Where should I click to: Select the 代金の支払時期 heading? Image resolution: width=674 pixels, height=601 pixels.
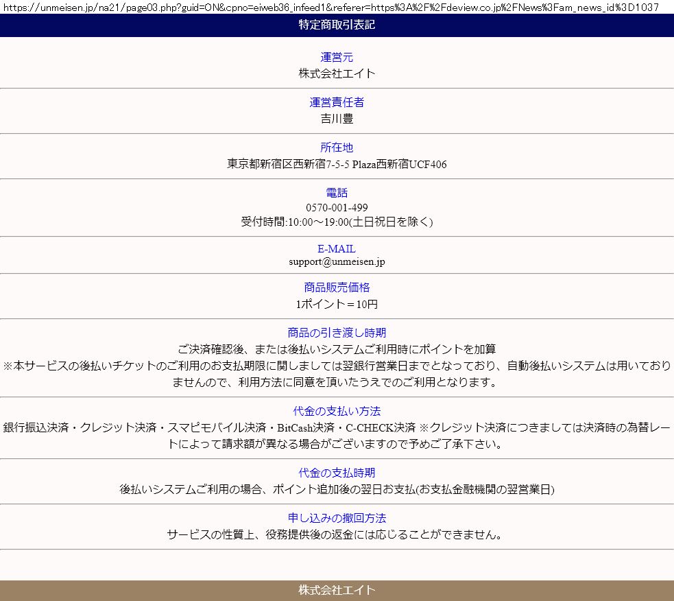click(x=337, y=473)
